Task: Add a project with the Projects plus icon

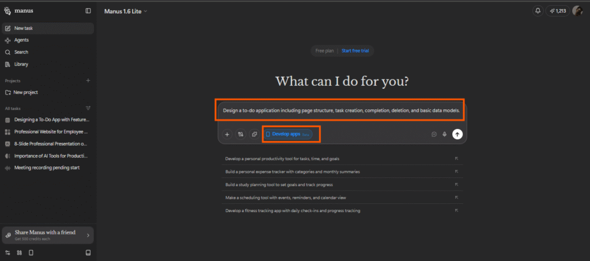Action: (x=88, y=81)
